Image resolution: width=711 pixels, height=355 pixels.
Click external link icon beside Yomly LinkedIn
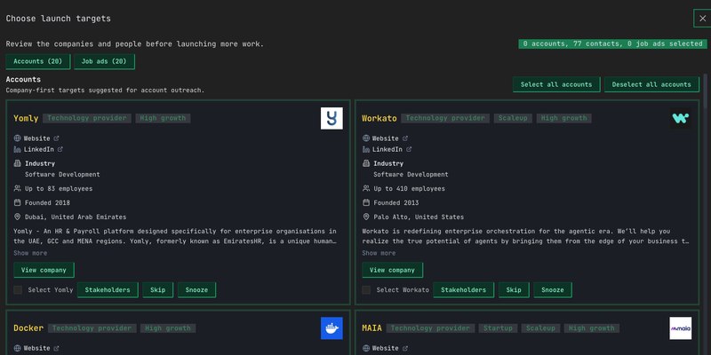pyautogui.click(x=60, y=149)
